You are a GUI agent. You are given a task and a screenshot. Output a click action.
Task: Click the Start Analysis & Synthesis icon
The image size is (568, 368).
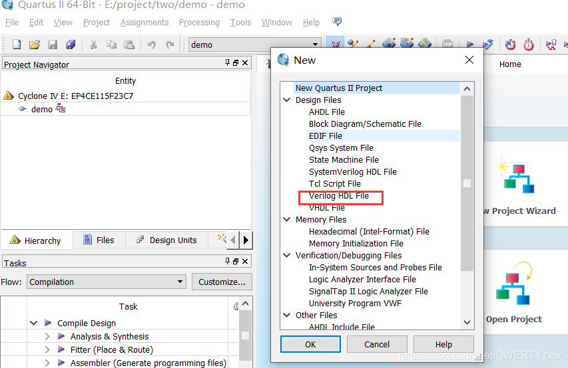point(487,44)
